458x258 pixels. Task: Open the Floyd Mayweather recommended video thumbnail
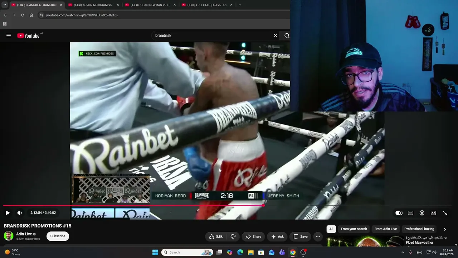point(365,242)
